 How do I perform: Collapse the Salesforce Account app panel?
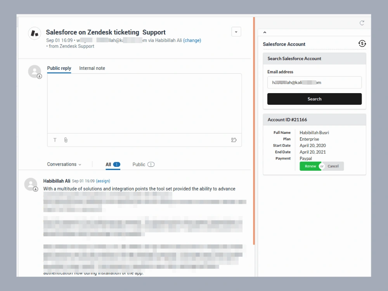tap(265, 32)
